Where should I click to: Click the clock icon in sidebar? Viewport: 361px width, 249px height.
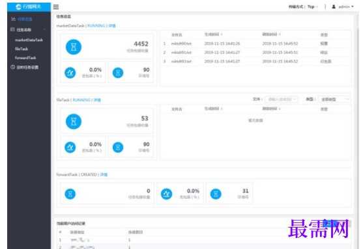12,67
